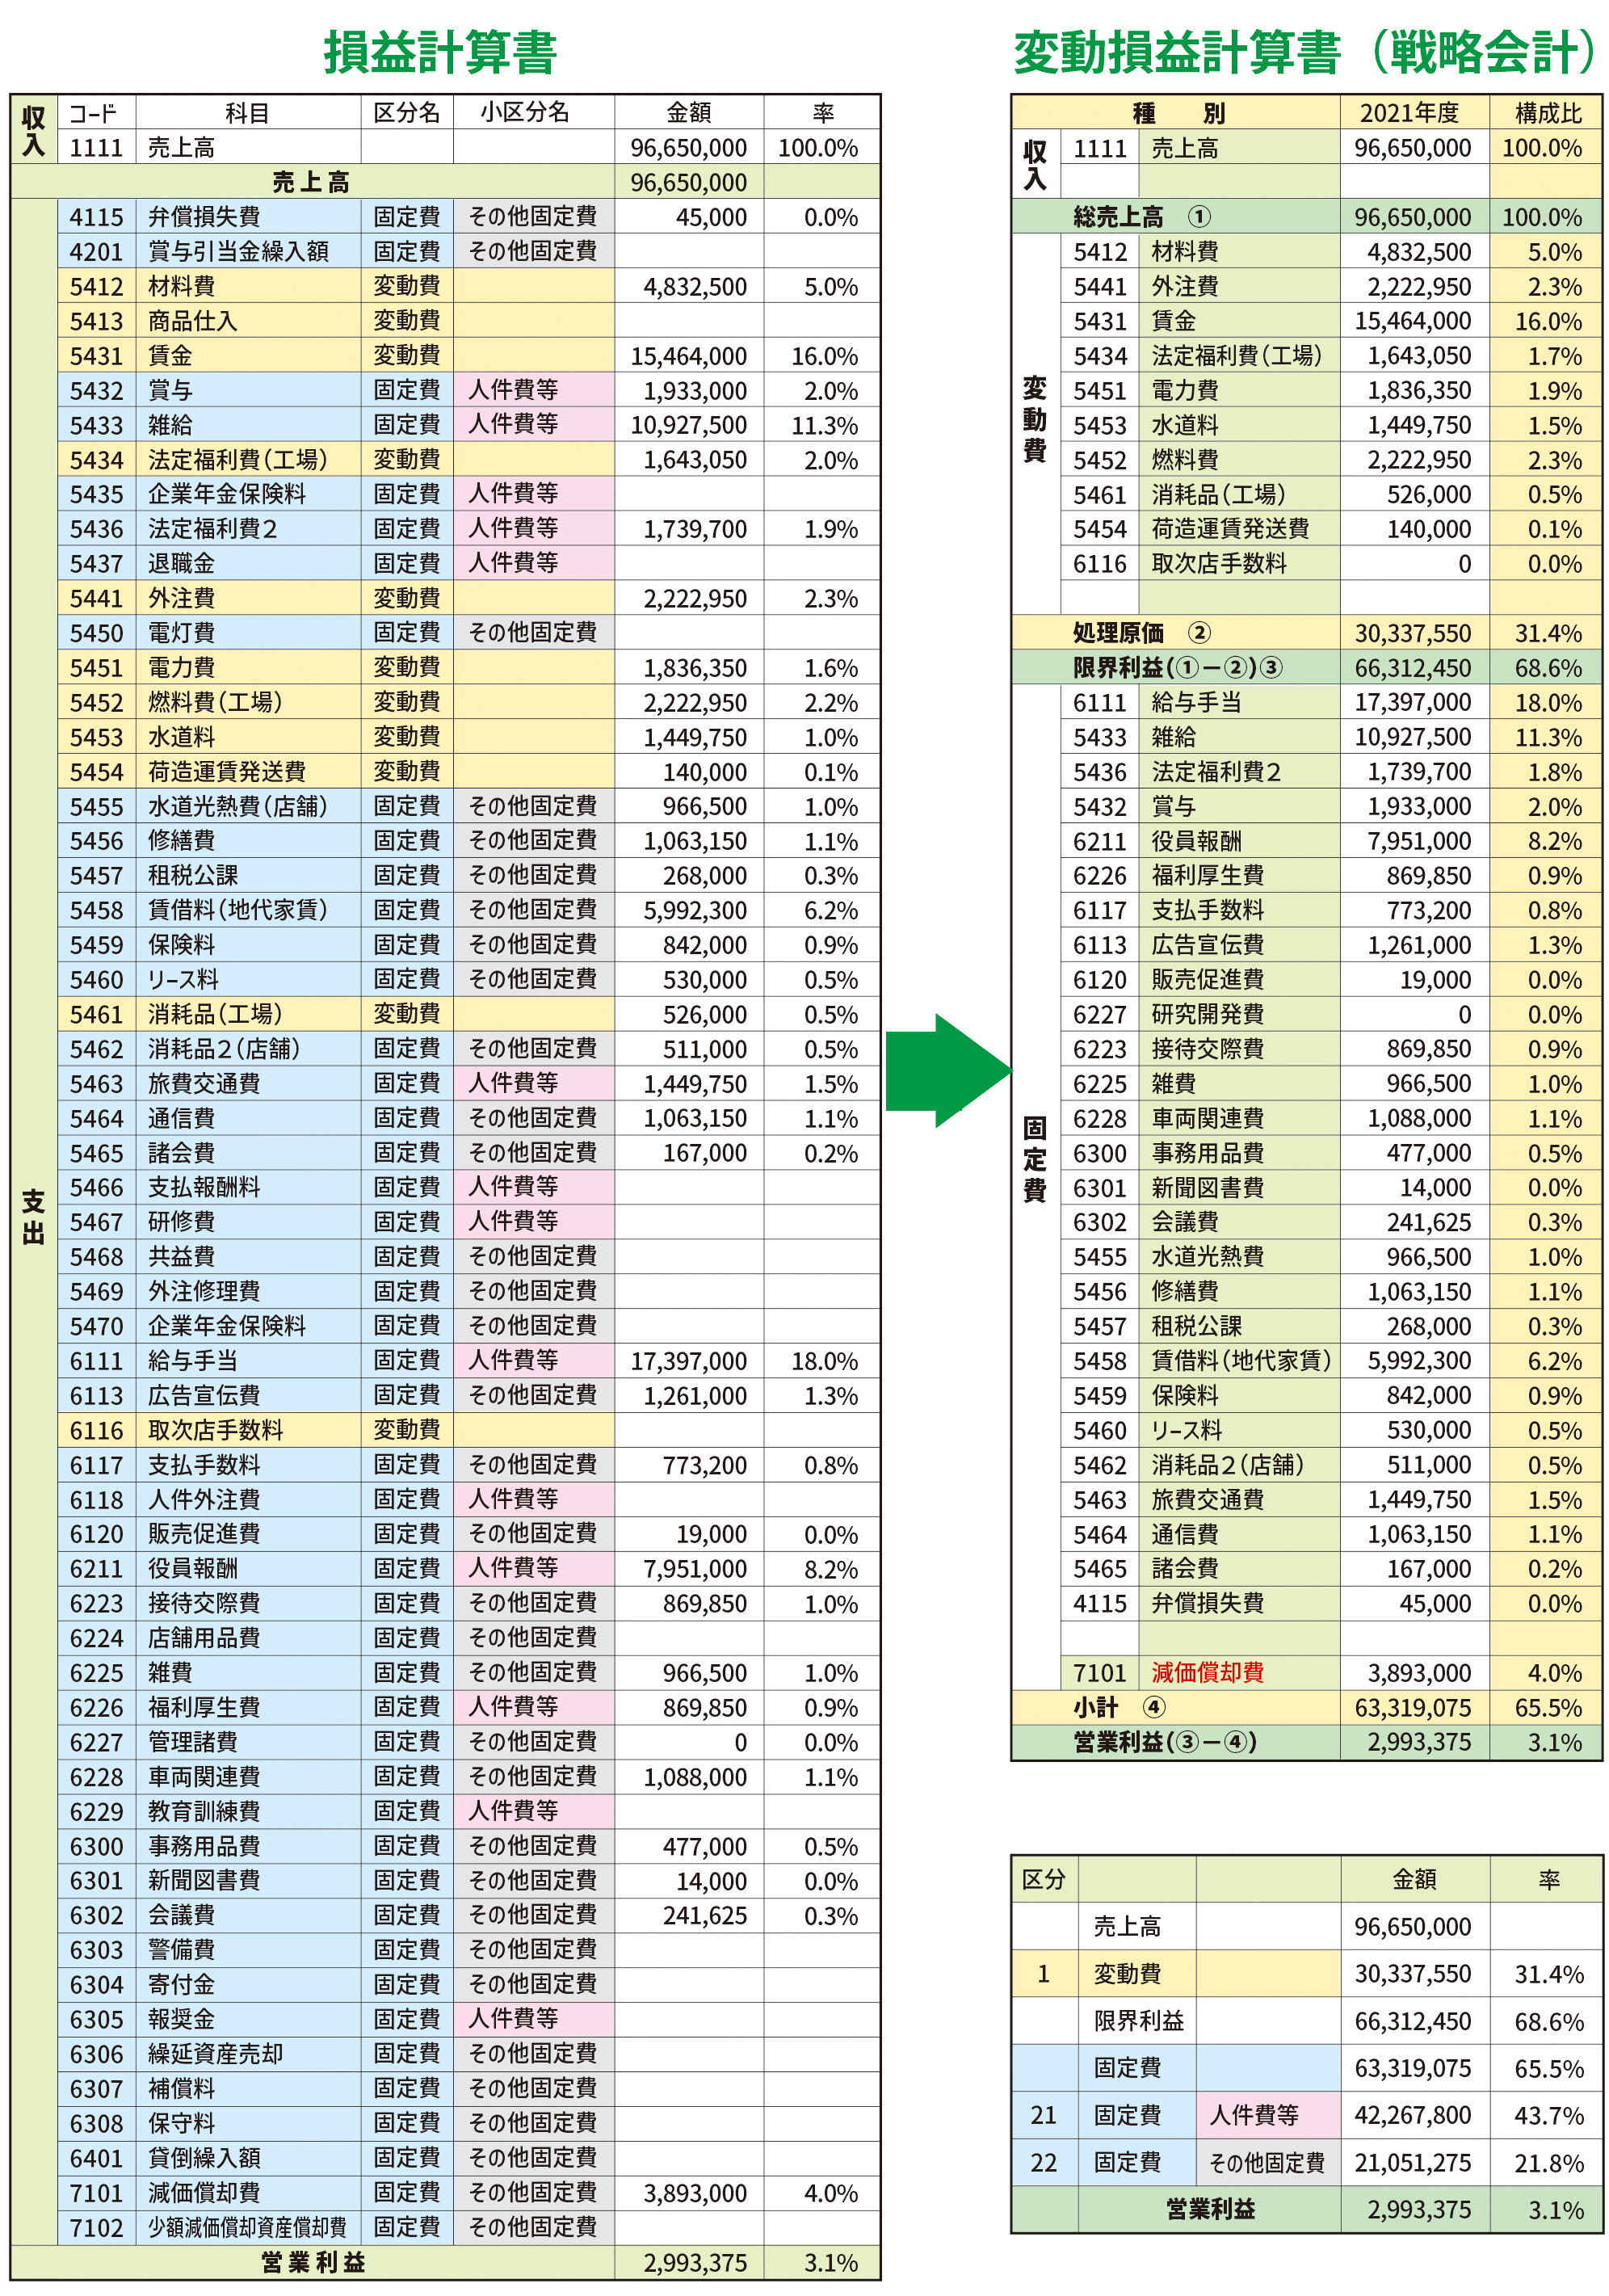1609x2296 pixels.
Task: Select row 22 その他固定費 in summary table
Action: point(1265,2162)
